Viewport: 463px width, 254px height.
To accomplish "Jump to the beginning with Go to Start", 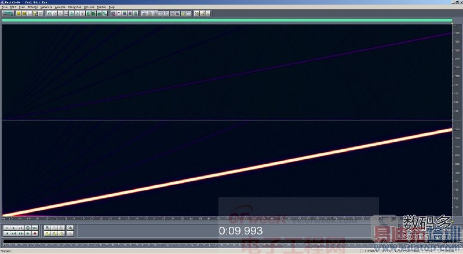I will coord(7,233).
